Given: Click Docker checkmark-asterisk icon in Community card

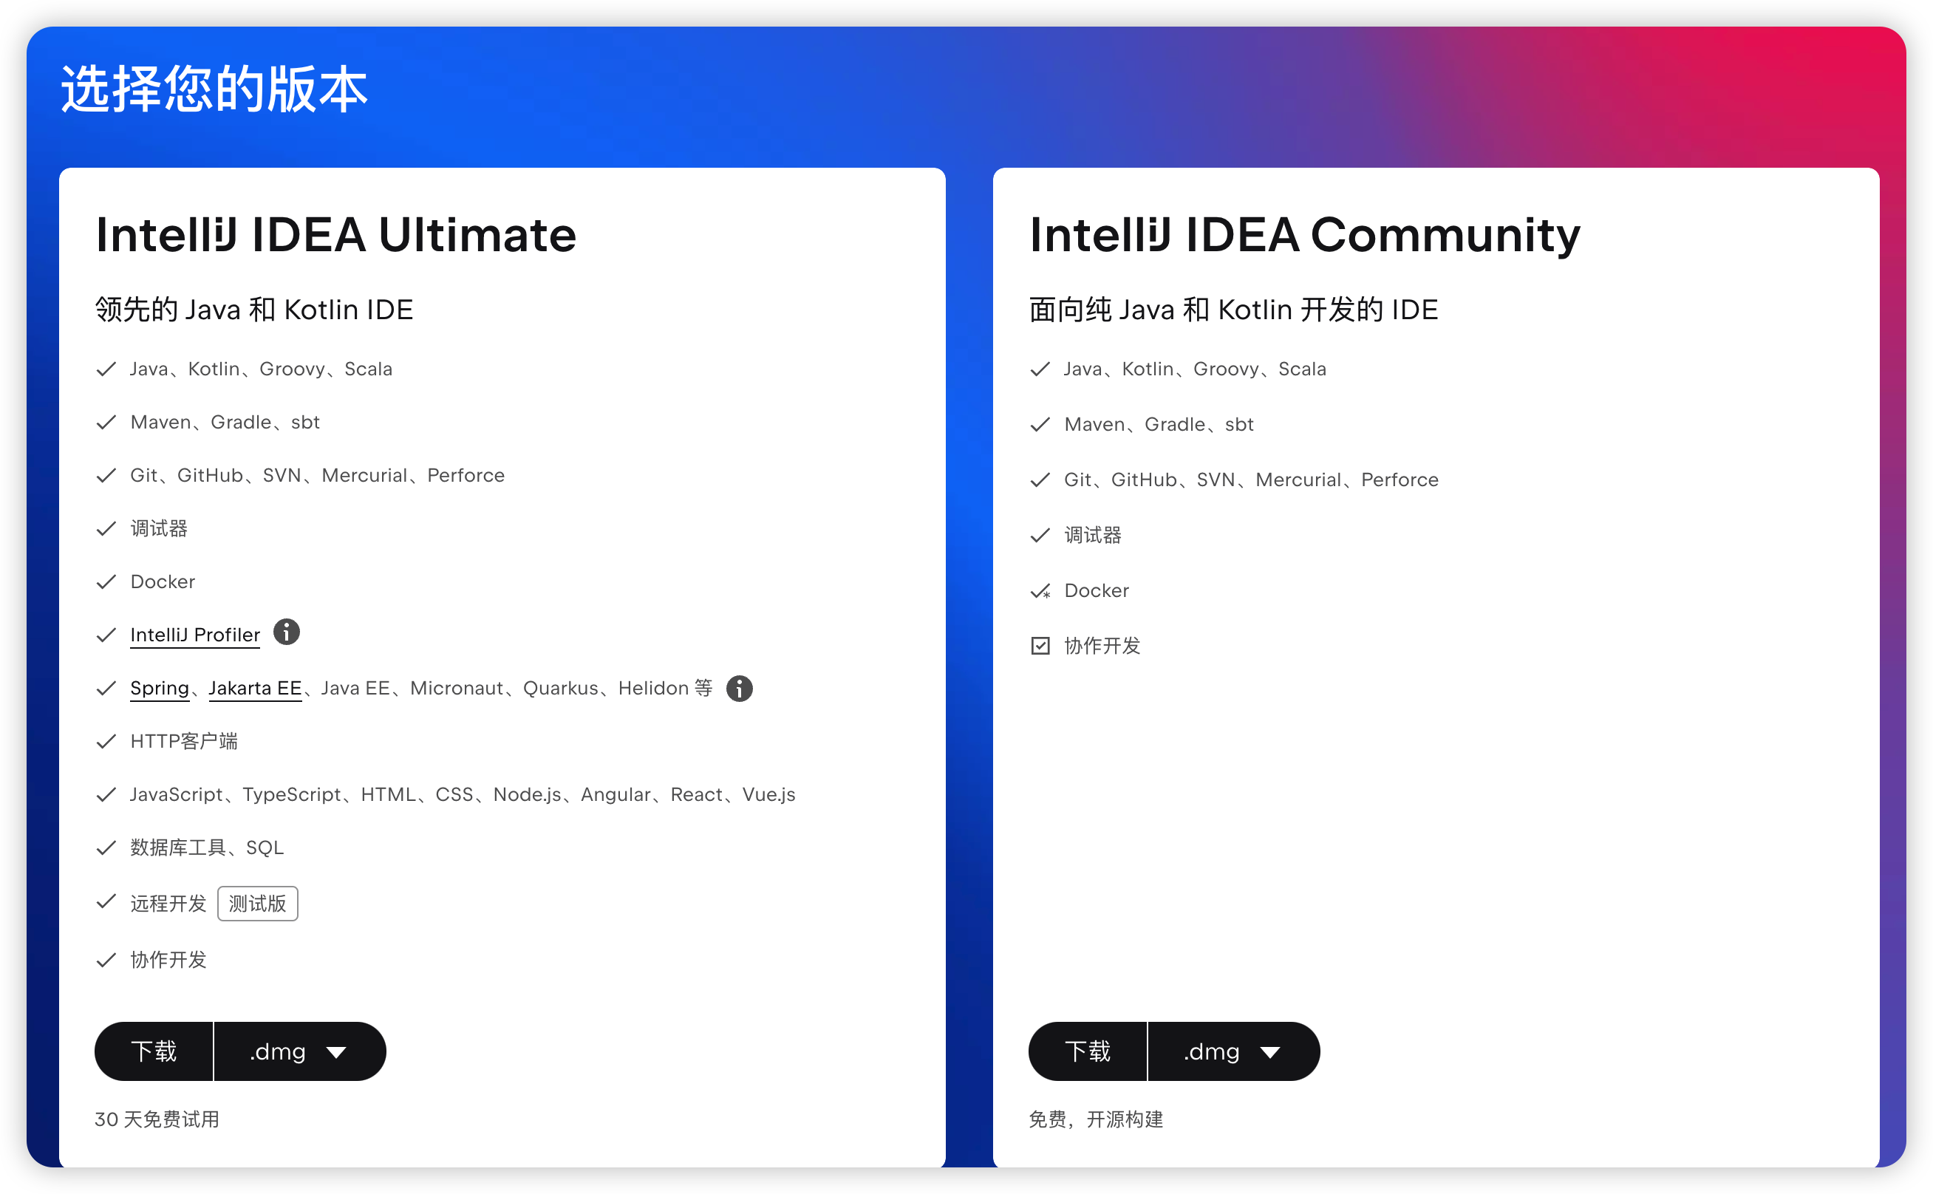Looking at the screenshot, I should (1040, 590).
